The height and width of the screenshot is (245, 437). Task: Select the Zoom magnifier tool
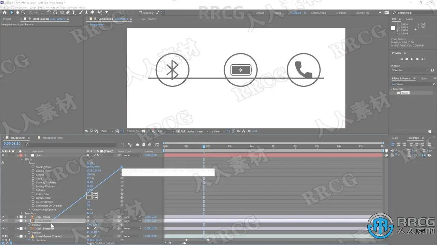(x=23, y=13)
